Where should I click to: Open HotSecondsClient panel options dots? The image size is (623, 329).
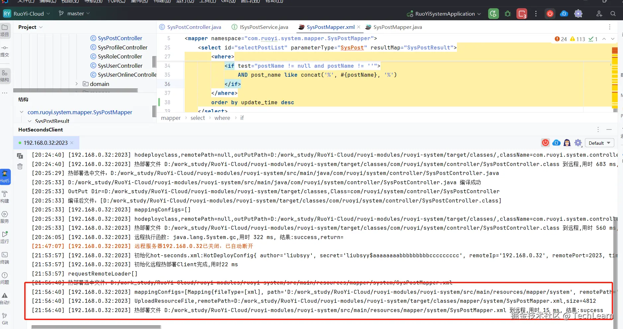pos(598,129)
